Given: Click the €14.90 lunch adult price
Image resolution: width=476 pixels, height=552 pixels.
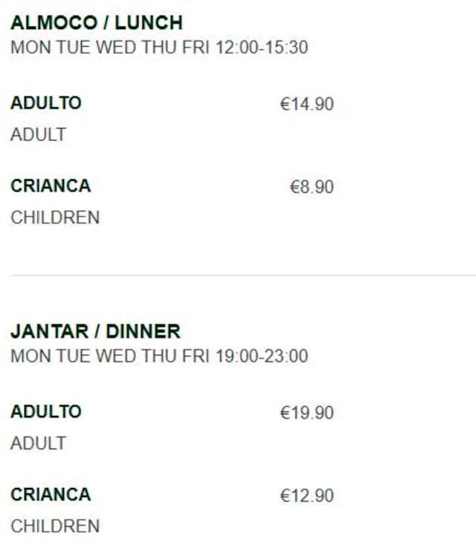Looking at the screenshot, I should (x=306, y=104).
